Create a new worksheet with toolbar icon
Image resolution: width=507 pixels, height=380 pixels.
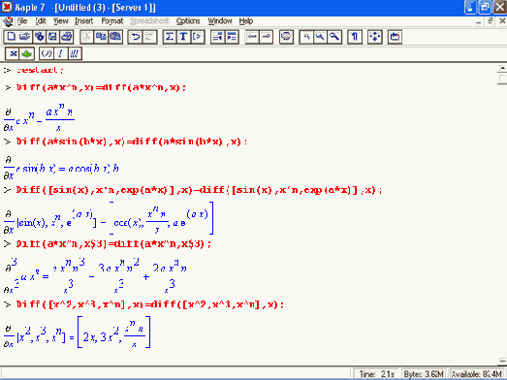point(11,37)
